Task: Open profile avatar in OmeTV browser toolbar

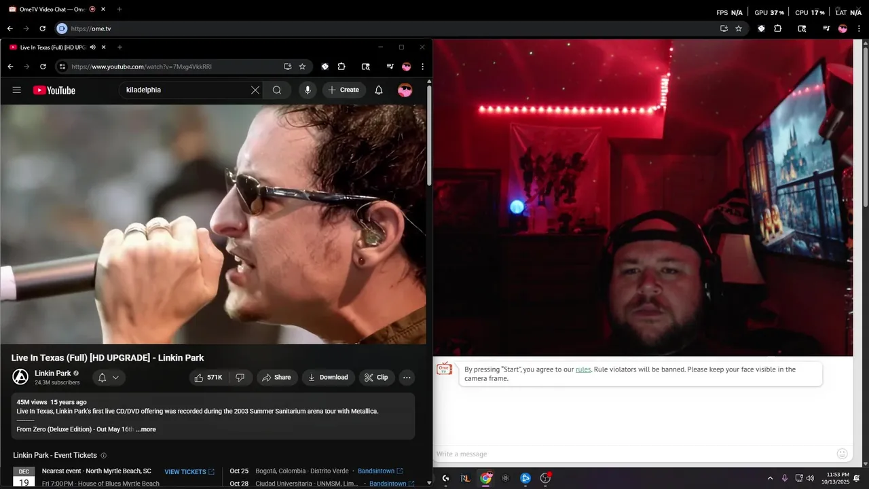Action: pos(843,29)
